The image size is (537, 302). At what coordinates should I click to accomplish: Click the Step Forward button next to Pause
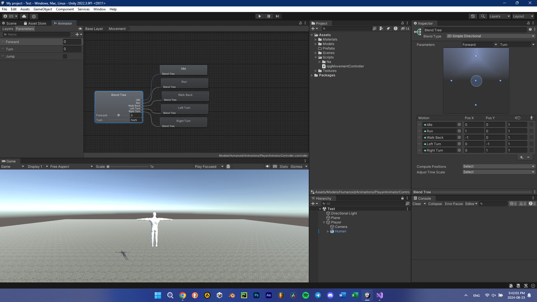pyautogui.click(x=277, y=16)
